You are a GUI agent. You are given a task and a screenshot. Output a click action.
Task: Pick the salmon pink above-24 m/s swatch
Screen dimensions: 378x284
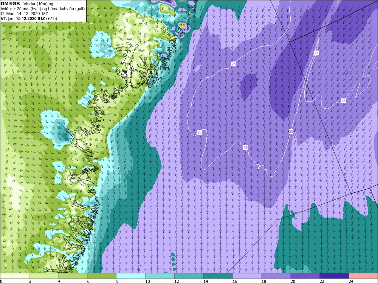coord(363,276)
